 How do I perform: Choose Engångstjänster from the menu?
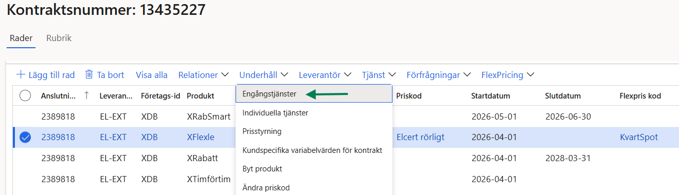(314, 94)
